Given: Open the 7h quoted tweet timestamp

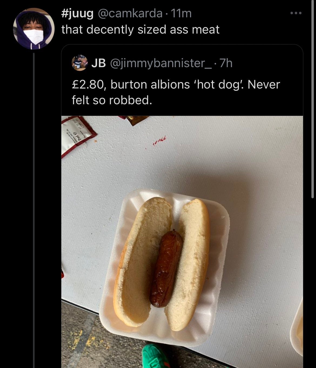Looking at the screenshot, I should 226,63.
